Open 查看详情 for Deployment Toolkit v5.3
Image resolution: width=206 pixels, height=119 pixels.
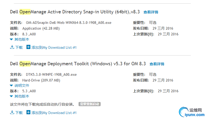pos(157,64)
